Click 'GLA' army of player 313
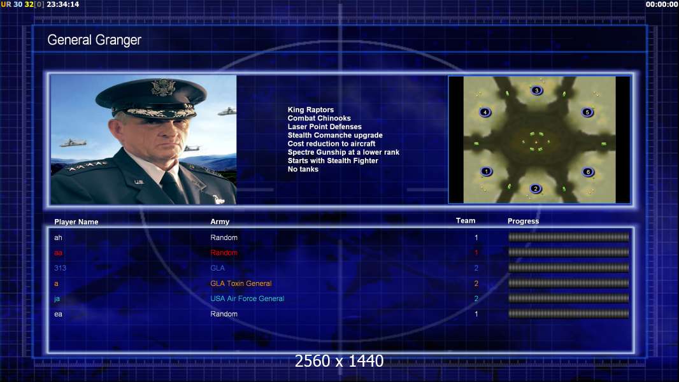 [x=217, y=268]
